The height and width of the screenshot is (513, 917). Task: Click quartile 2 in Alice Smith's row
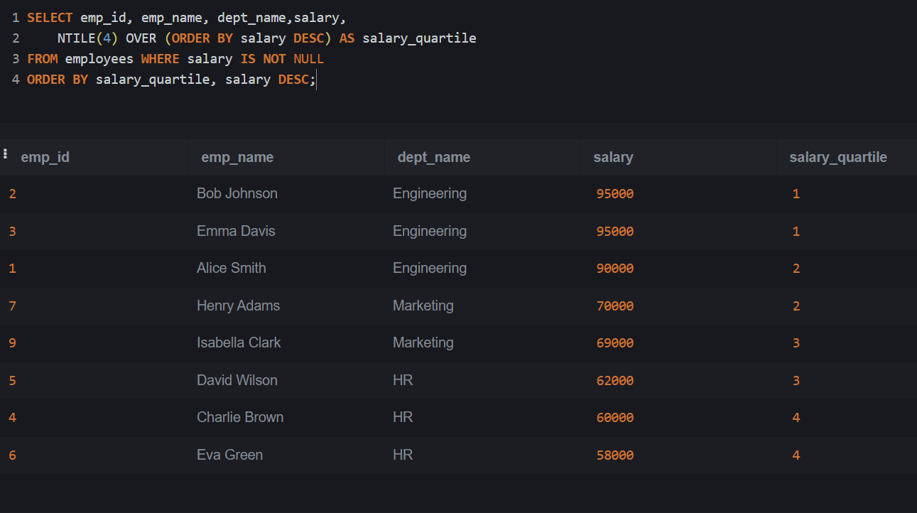pyautogui.click(x=796, y=269)
